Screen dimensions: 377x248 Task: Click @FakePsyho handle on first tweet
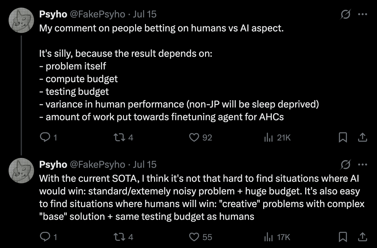coord(98,14)
